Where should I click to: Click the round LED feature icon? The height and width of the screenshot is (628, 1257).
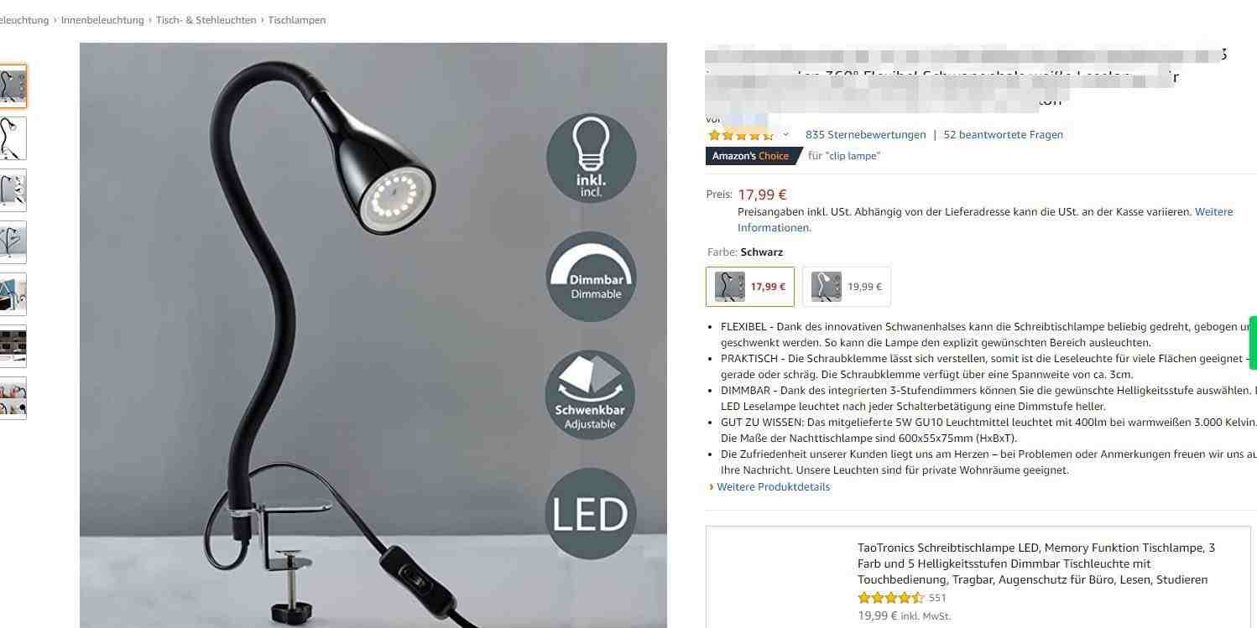click(x=591, y=513)
